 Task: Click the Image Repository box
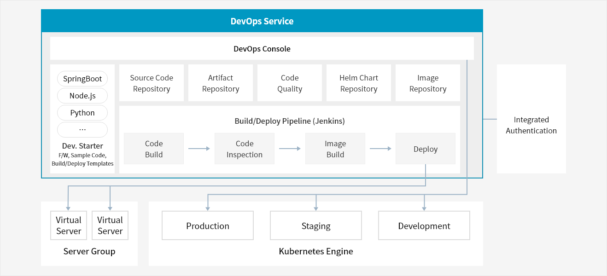428,83
